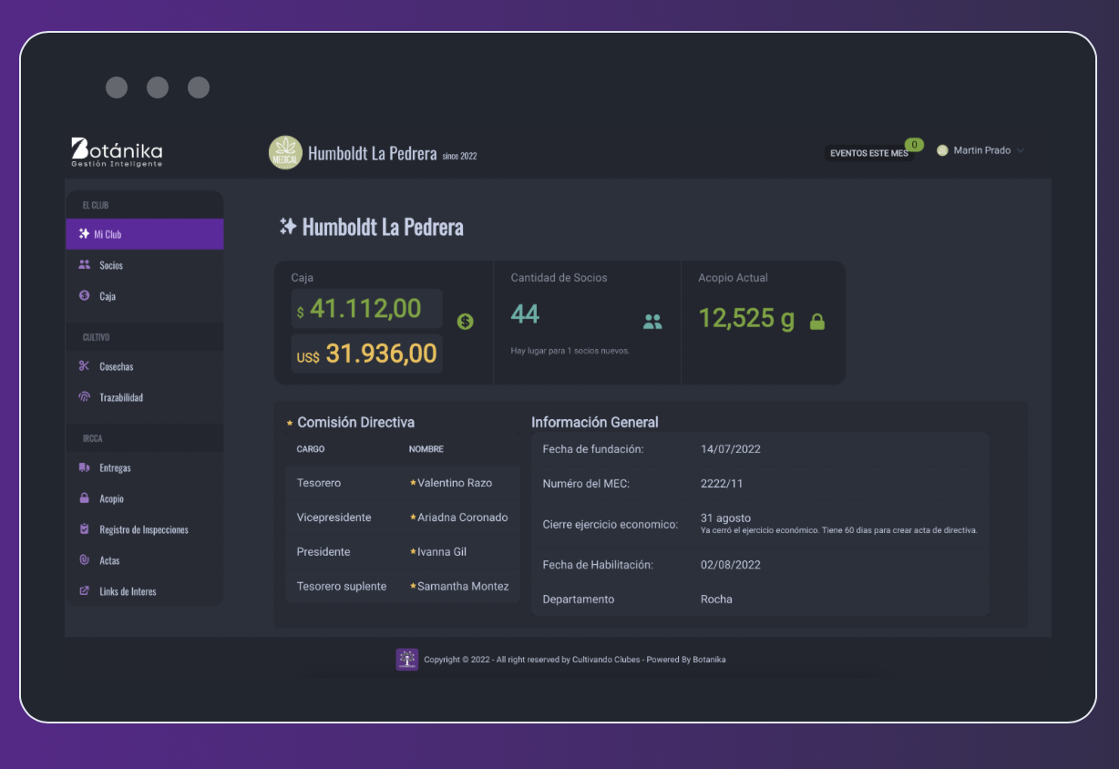Click the green lock icon beside Acopio Actual

pos(817,322)
